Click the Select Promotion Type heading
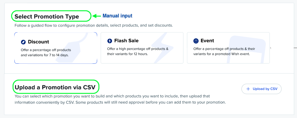 tap(47, 16)
